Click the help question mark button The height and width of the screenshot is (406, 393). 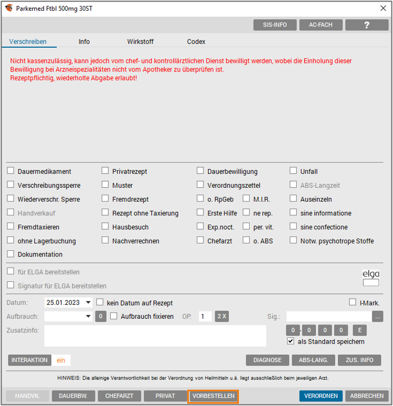pos(367,25)
